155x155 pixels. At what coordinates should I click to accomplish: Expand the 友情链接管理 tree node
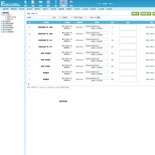(2, 24)
